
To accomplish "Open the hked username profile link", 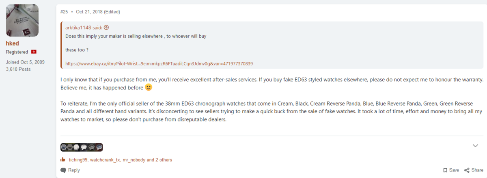I will tap(13, 43).
